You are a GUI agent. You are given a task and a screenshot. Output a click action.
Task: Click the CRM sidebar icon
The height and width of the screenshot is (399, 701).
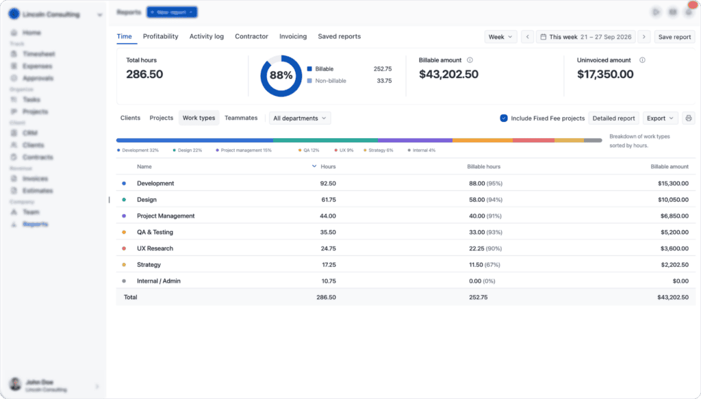(14, 133)
